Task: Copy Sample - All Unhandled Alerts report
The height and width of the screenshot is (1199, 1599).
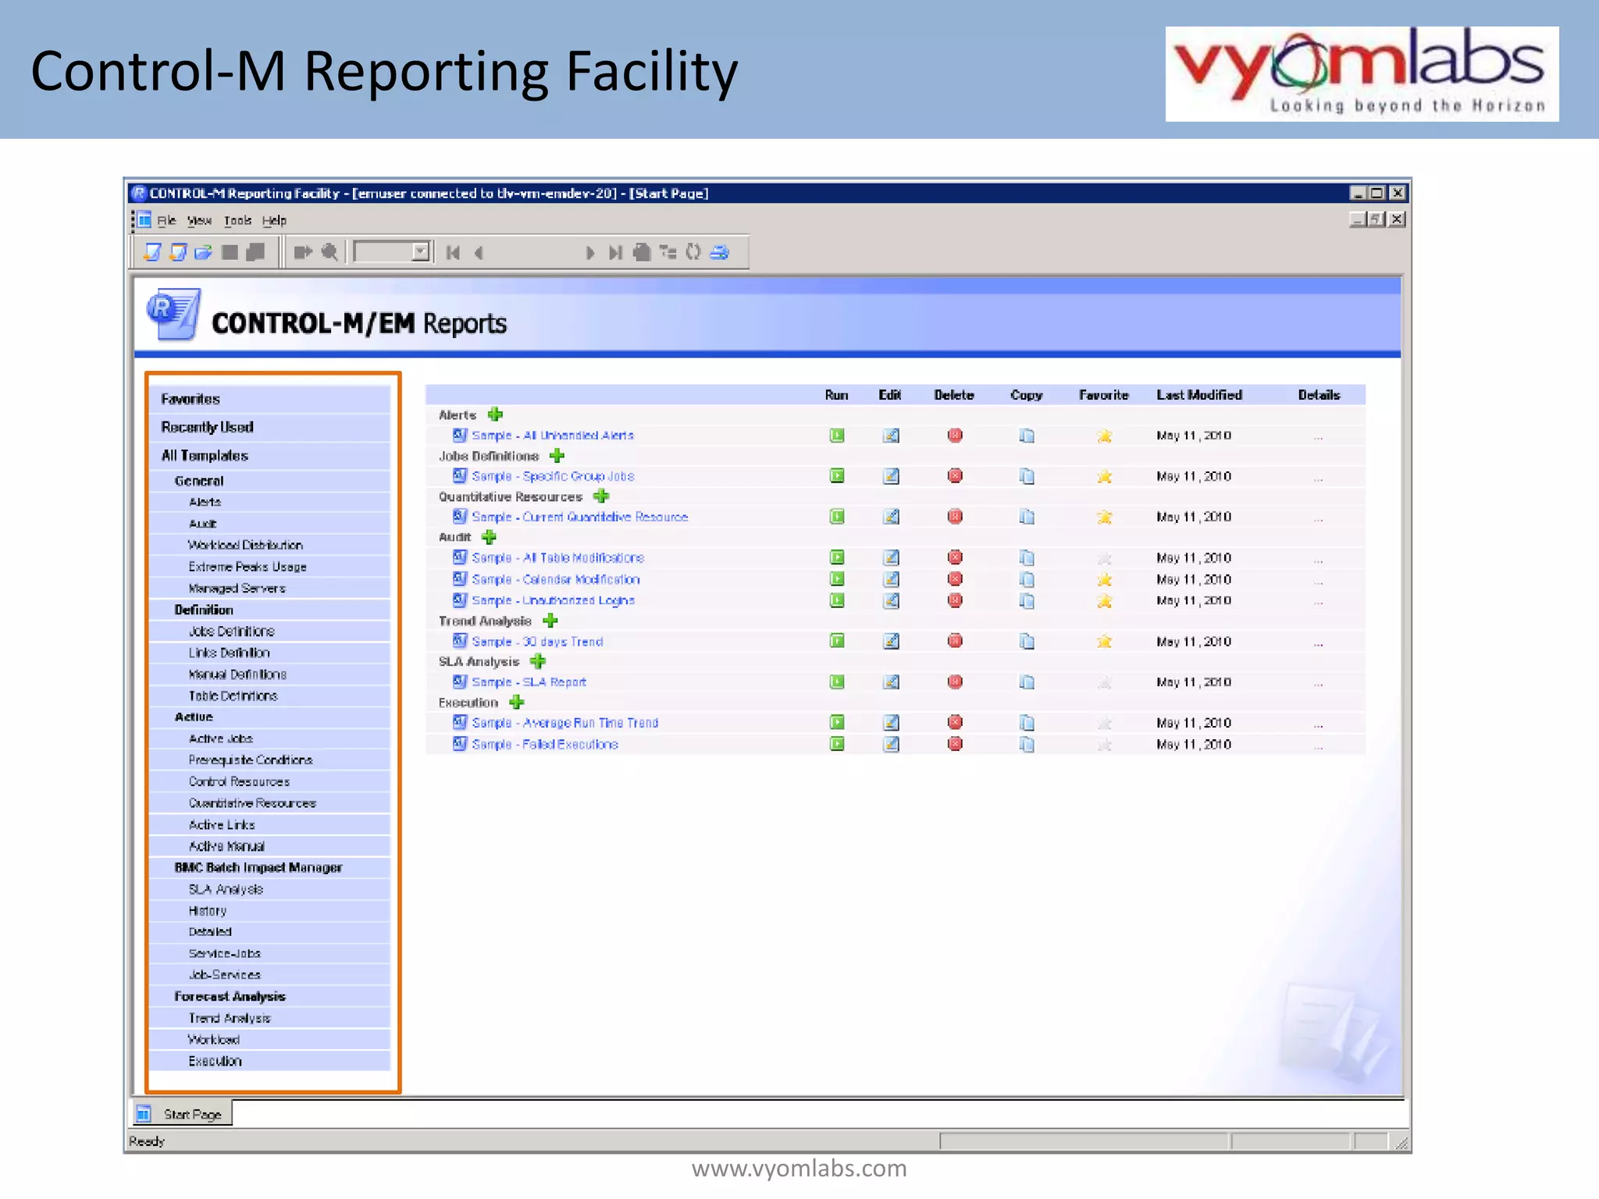Action: 1027,436
